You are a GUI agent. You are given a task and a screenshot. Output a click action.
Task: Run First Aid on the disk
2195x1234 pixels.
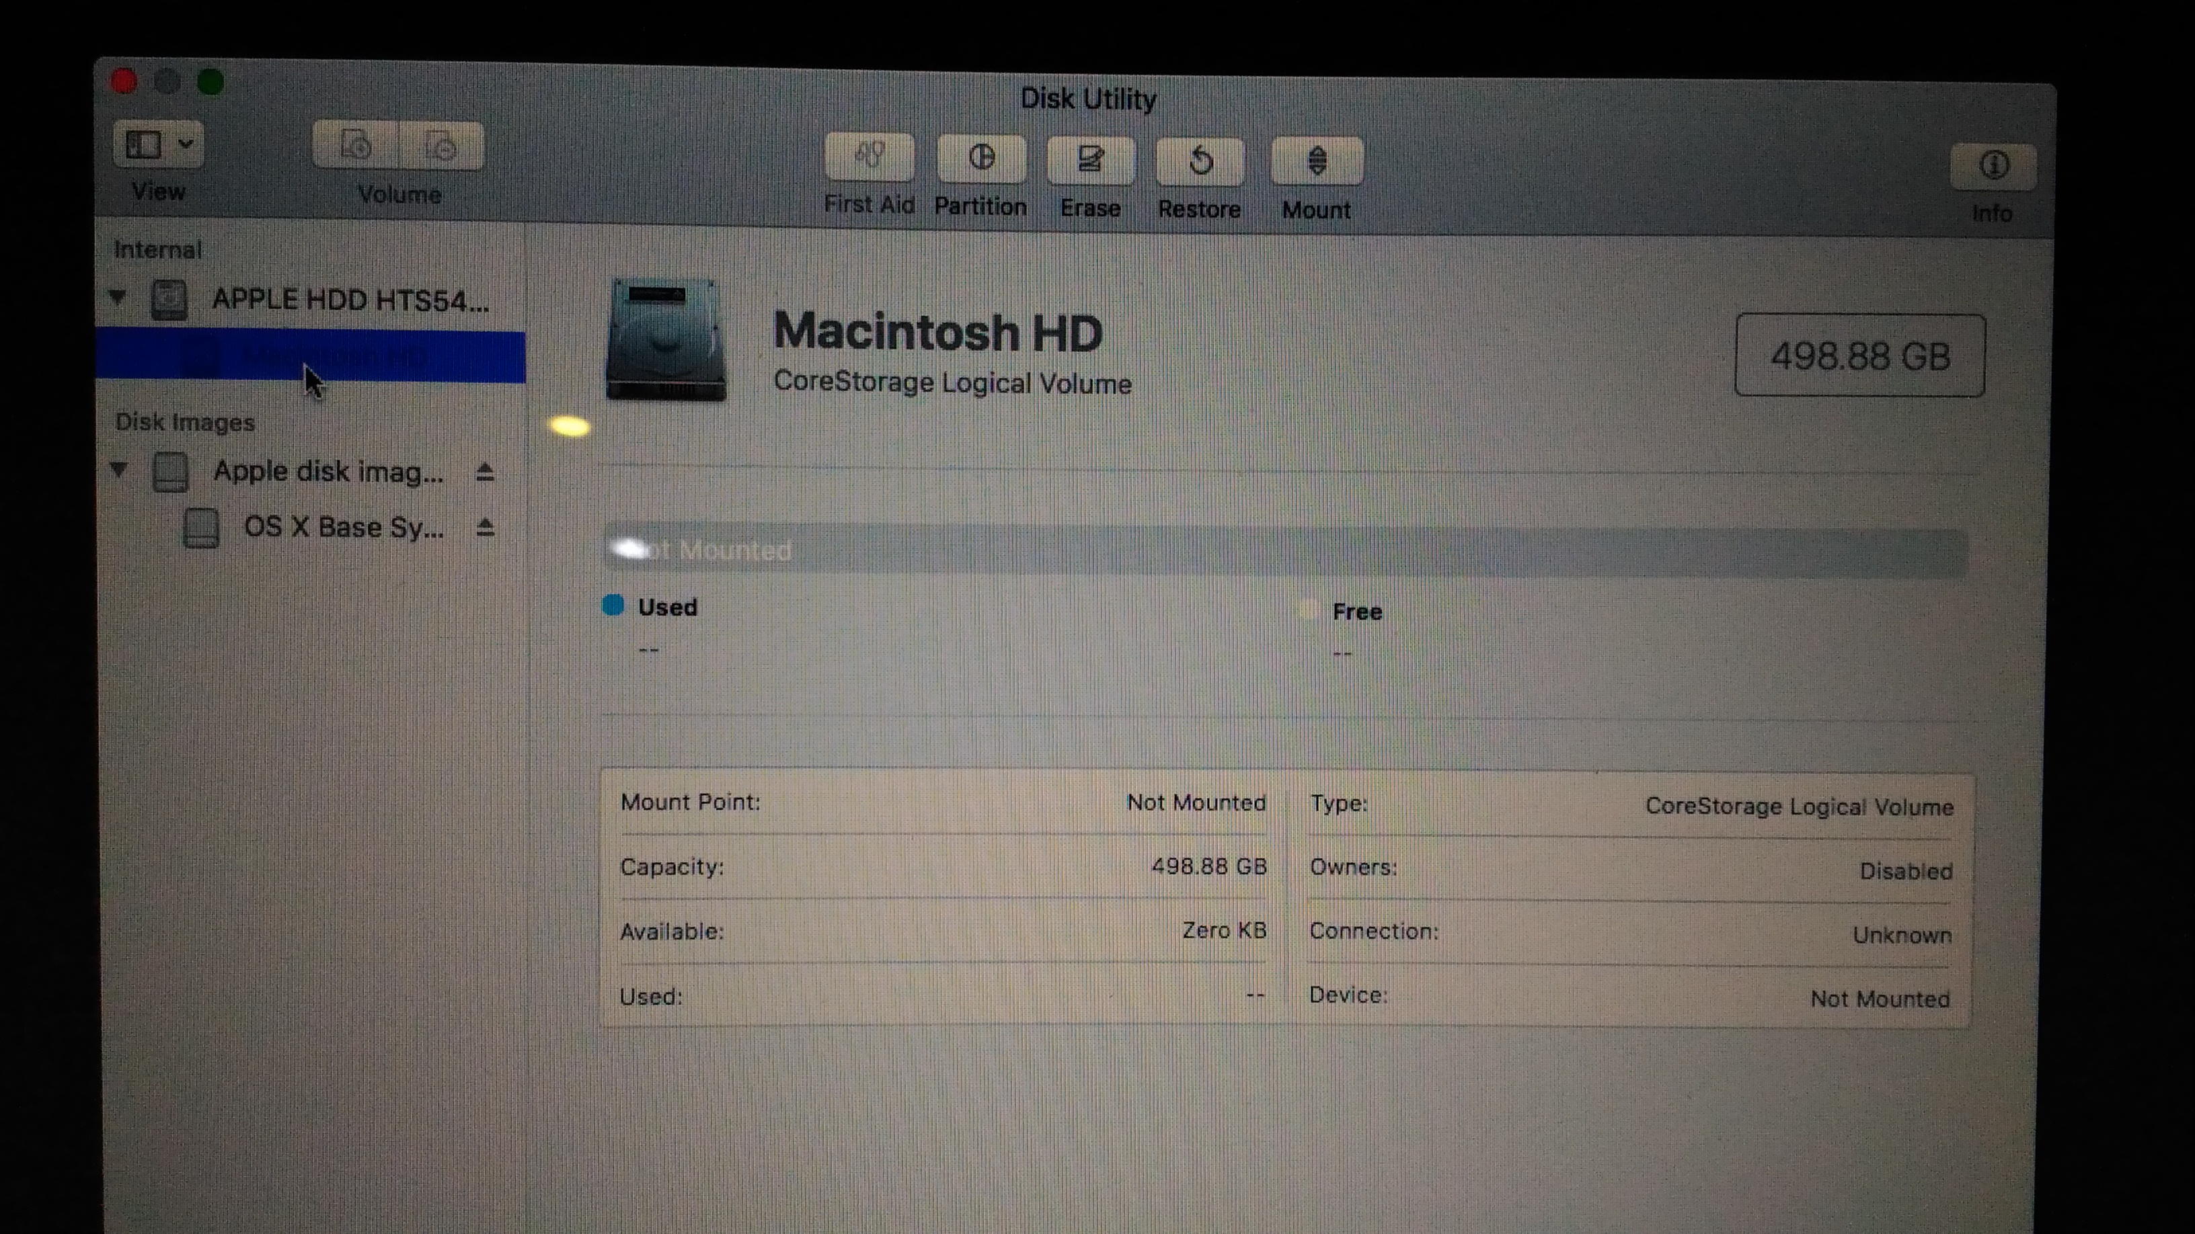coord(869,157)
